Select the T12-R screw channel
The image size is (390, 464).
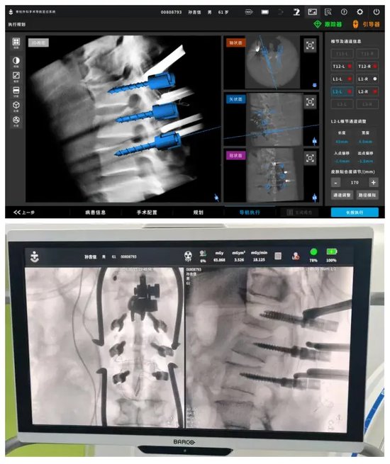tap(367, 67)
